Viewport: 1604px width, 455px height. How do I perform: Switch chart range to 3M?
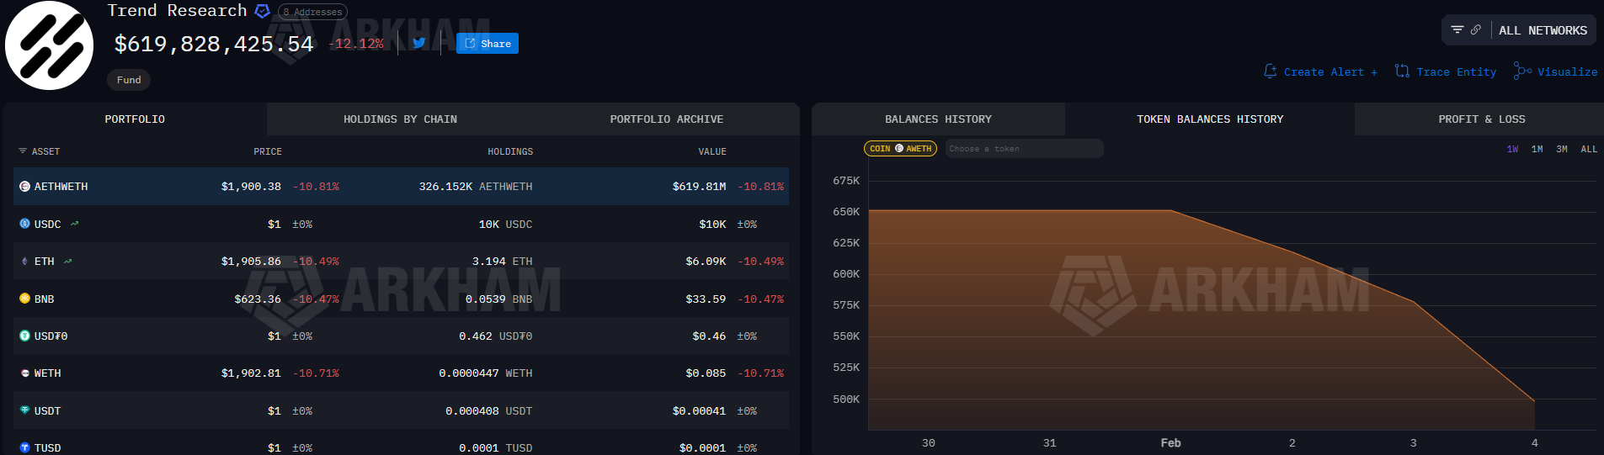(1562, 149)
